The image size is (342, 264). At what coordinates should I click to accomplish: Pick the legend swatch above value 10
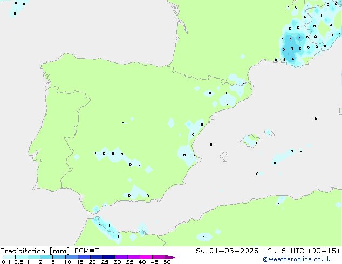click(x=72, y=257)
